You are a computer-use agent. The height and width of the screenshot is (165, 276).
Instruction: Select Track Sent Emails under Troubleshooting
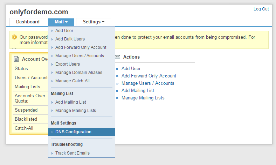(x=72, y=153)
